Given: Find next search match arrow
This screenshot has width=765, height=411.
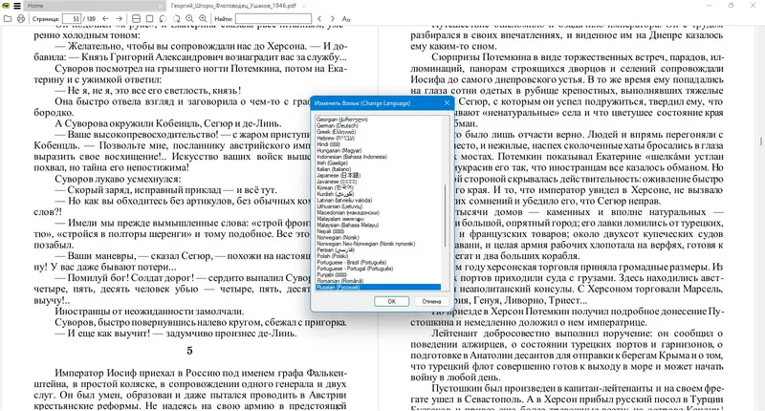Looking at the screenshot, I should tap(333, 18).
